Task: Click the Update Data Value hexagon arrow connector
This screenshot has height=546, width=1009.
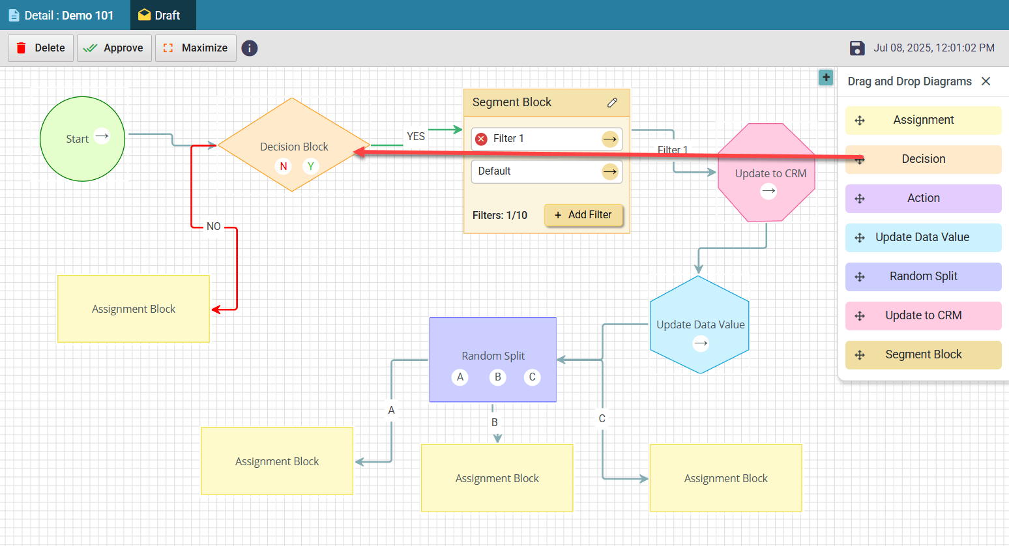Action: [x=701, y=343]
